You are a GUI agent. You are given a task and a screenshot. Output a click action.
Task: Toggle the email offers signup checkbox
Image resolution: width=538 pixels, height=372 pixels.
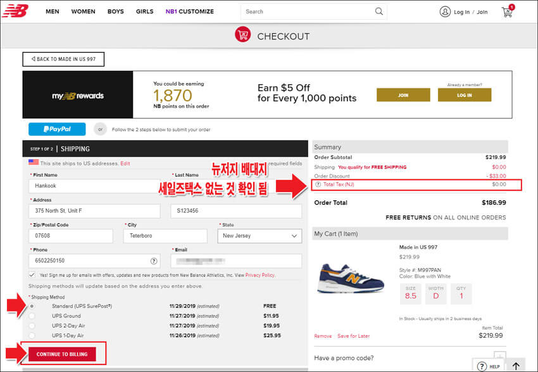click(x=32, y=275)
